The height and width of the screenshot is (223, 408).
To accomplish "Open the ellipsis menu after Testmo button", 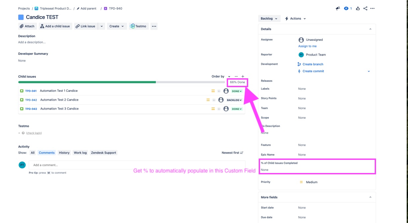I will tap(154, 26).
